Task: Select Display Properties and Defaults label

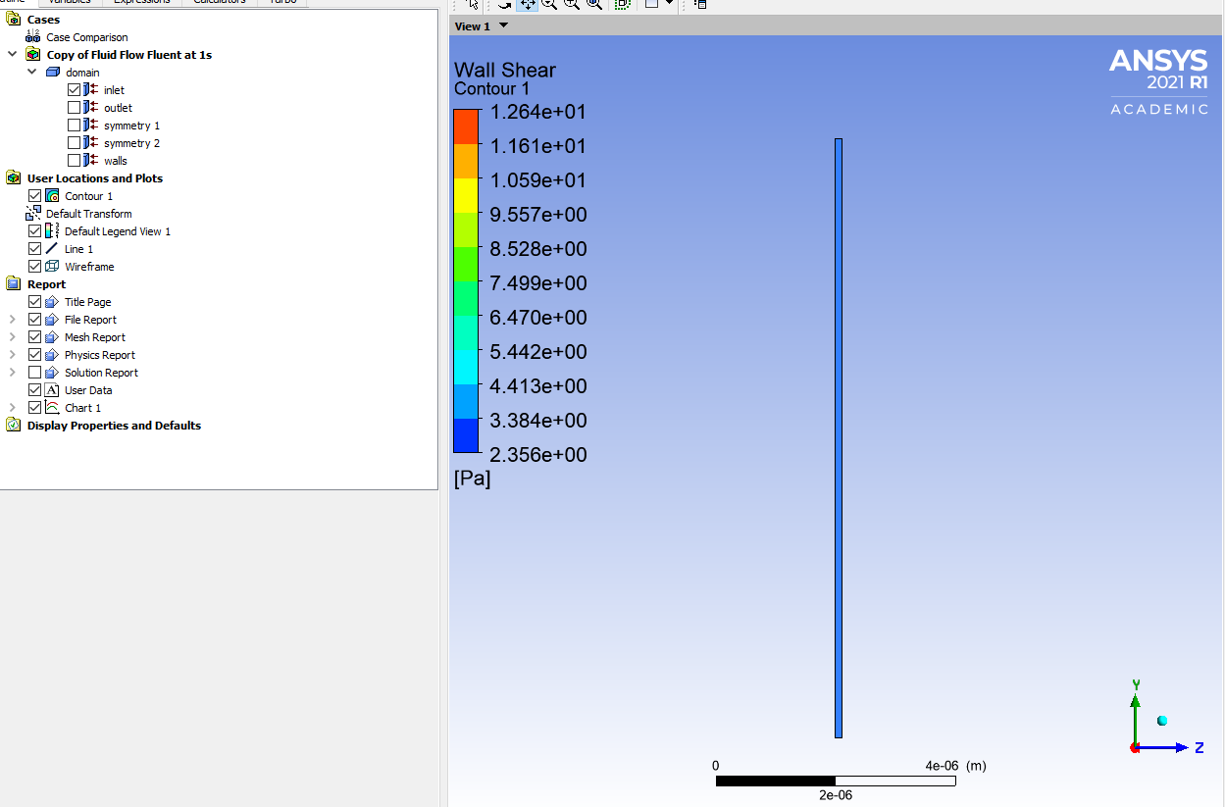Action: [x=114, y=426]
